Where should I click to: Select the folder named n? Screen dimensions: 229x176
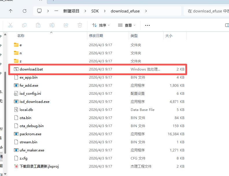(16, 53)
